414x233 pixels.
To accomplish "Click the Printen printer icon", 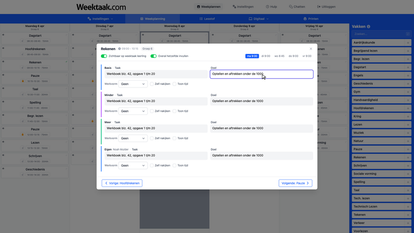I will click(x=304, y=19).
